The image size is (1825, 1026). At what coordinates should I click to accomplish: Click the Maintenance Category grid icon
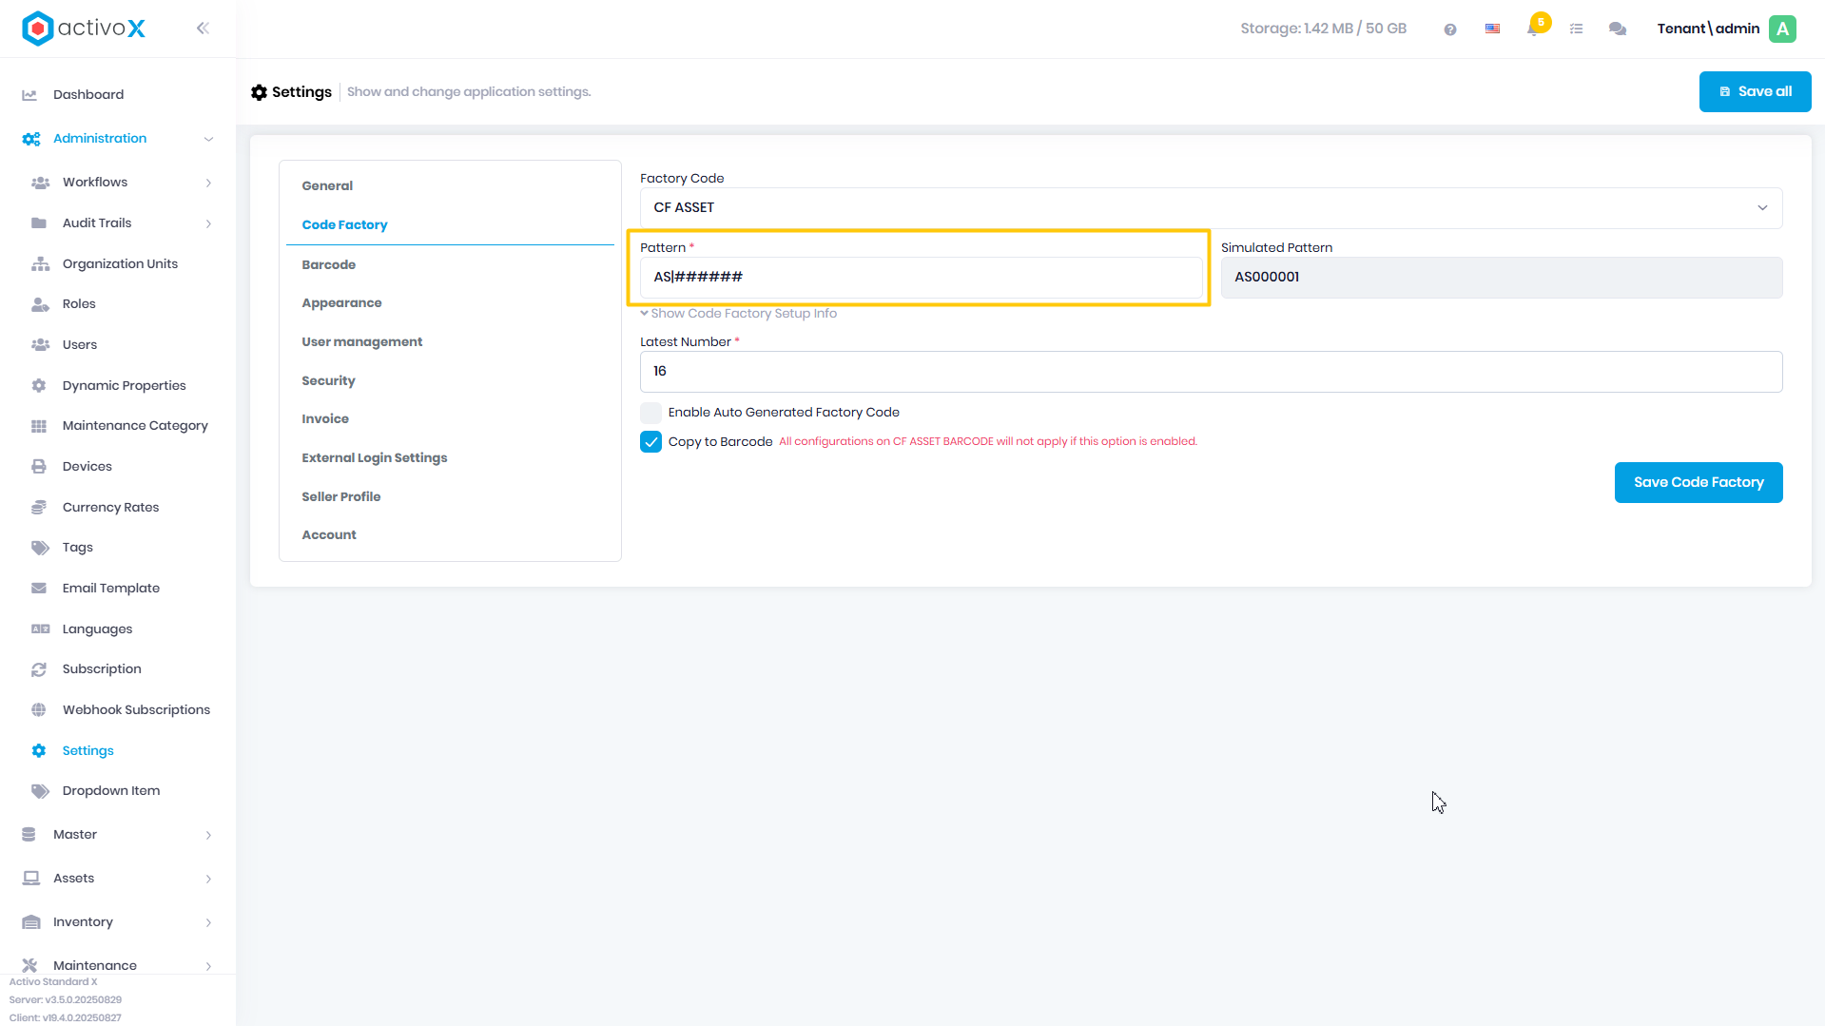coord(39,426)
